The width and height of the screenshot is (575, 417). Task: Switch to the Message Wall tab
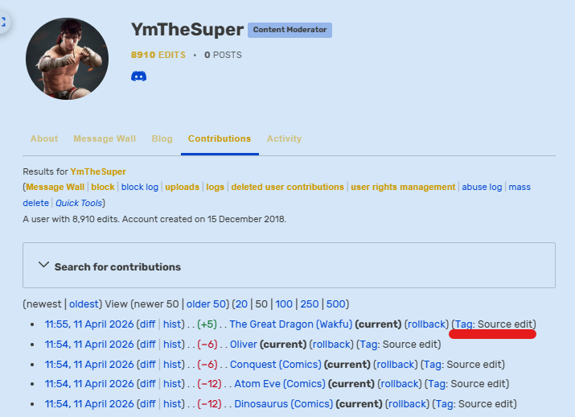click(x=105, y=138)
